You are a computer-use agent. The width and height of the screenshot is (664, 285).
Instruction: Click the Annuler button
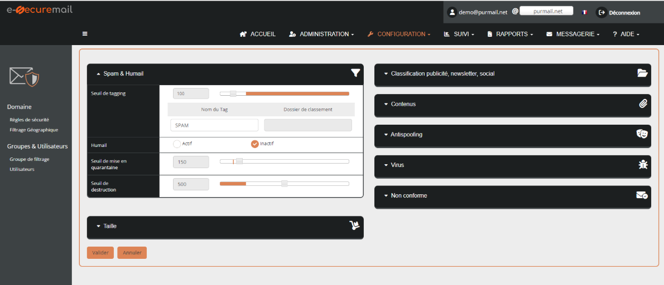tap(132, 253)
